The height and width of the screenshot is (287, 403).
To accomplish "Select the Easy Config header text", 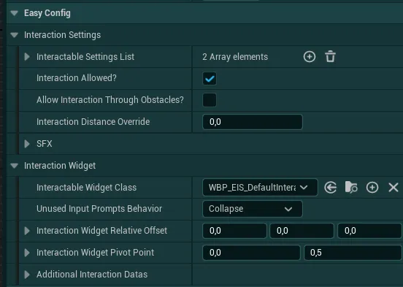I will pos(47,13).
